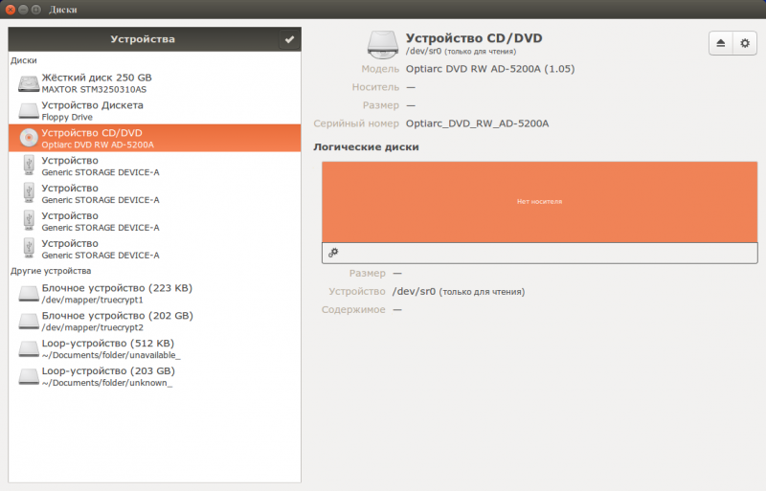
Task: Select Блочное устройство (223 KB)
Action: click(154, 294)
